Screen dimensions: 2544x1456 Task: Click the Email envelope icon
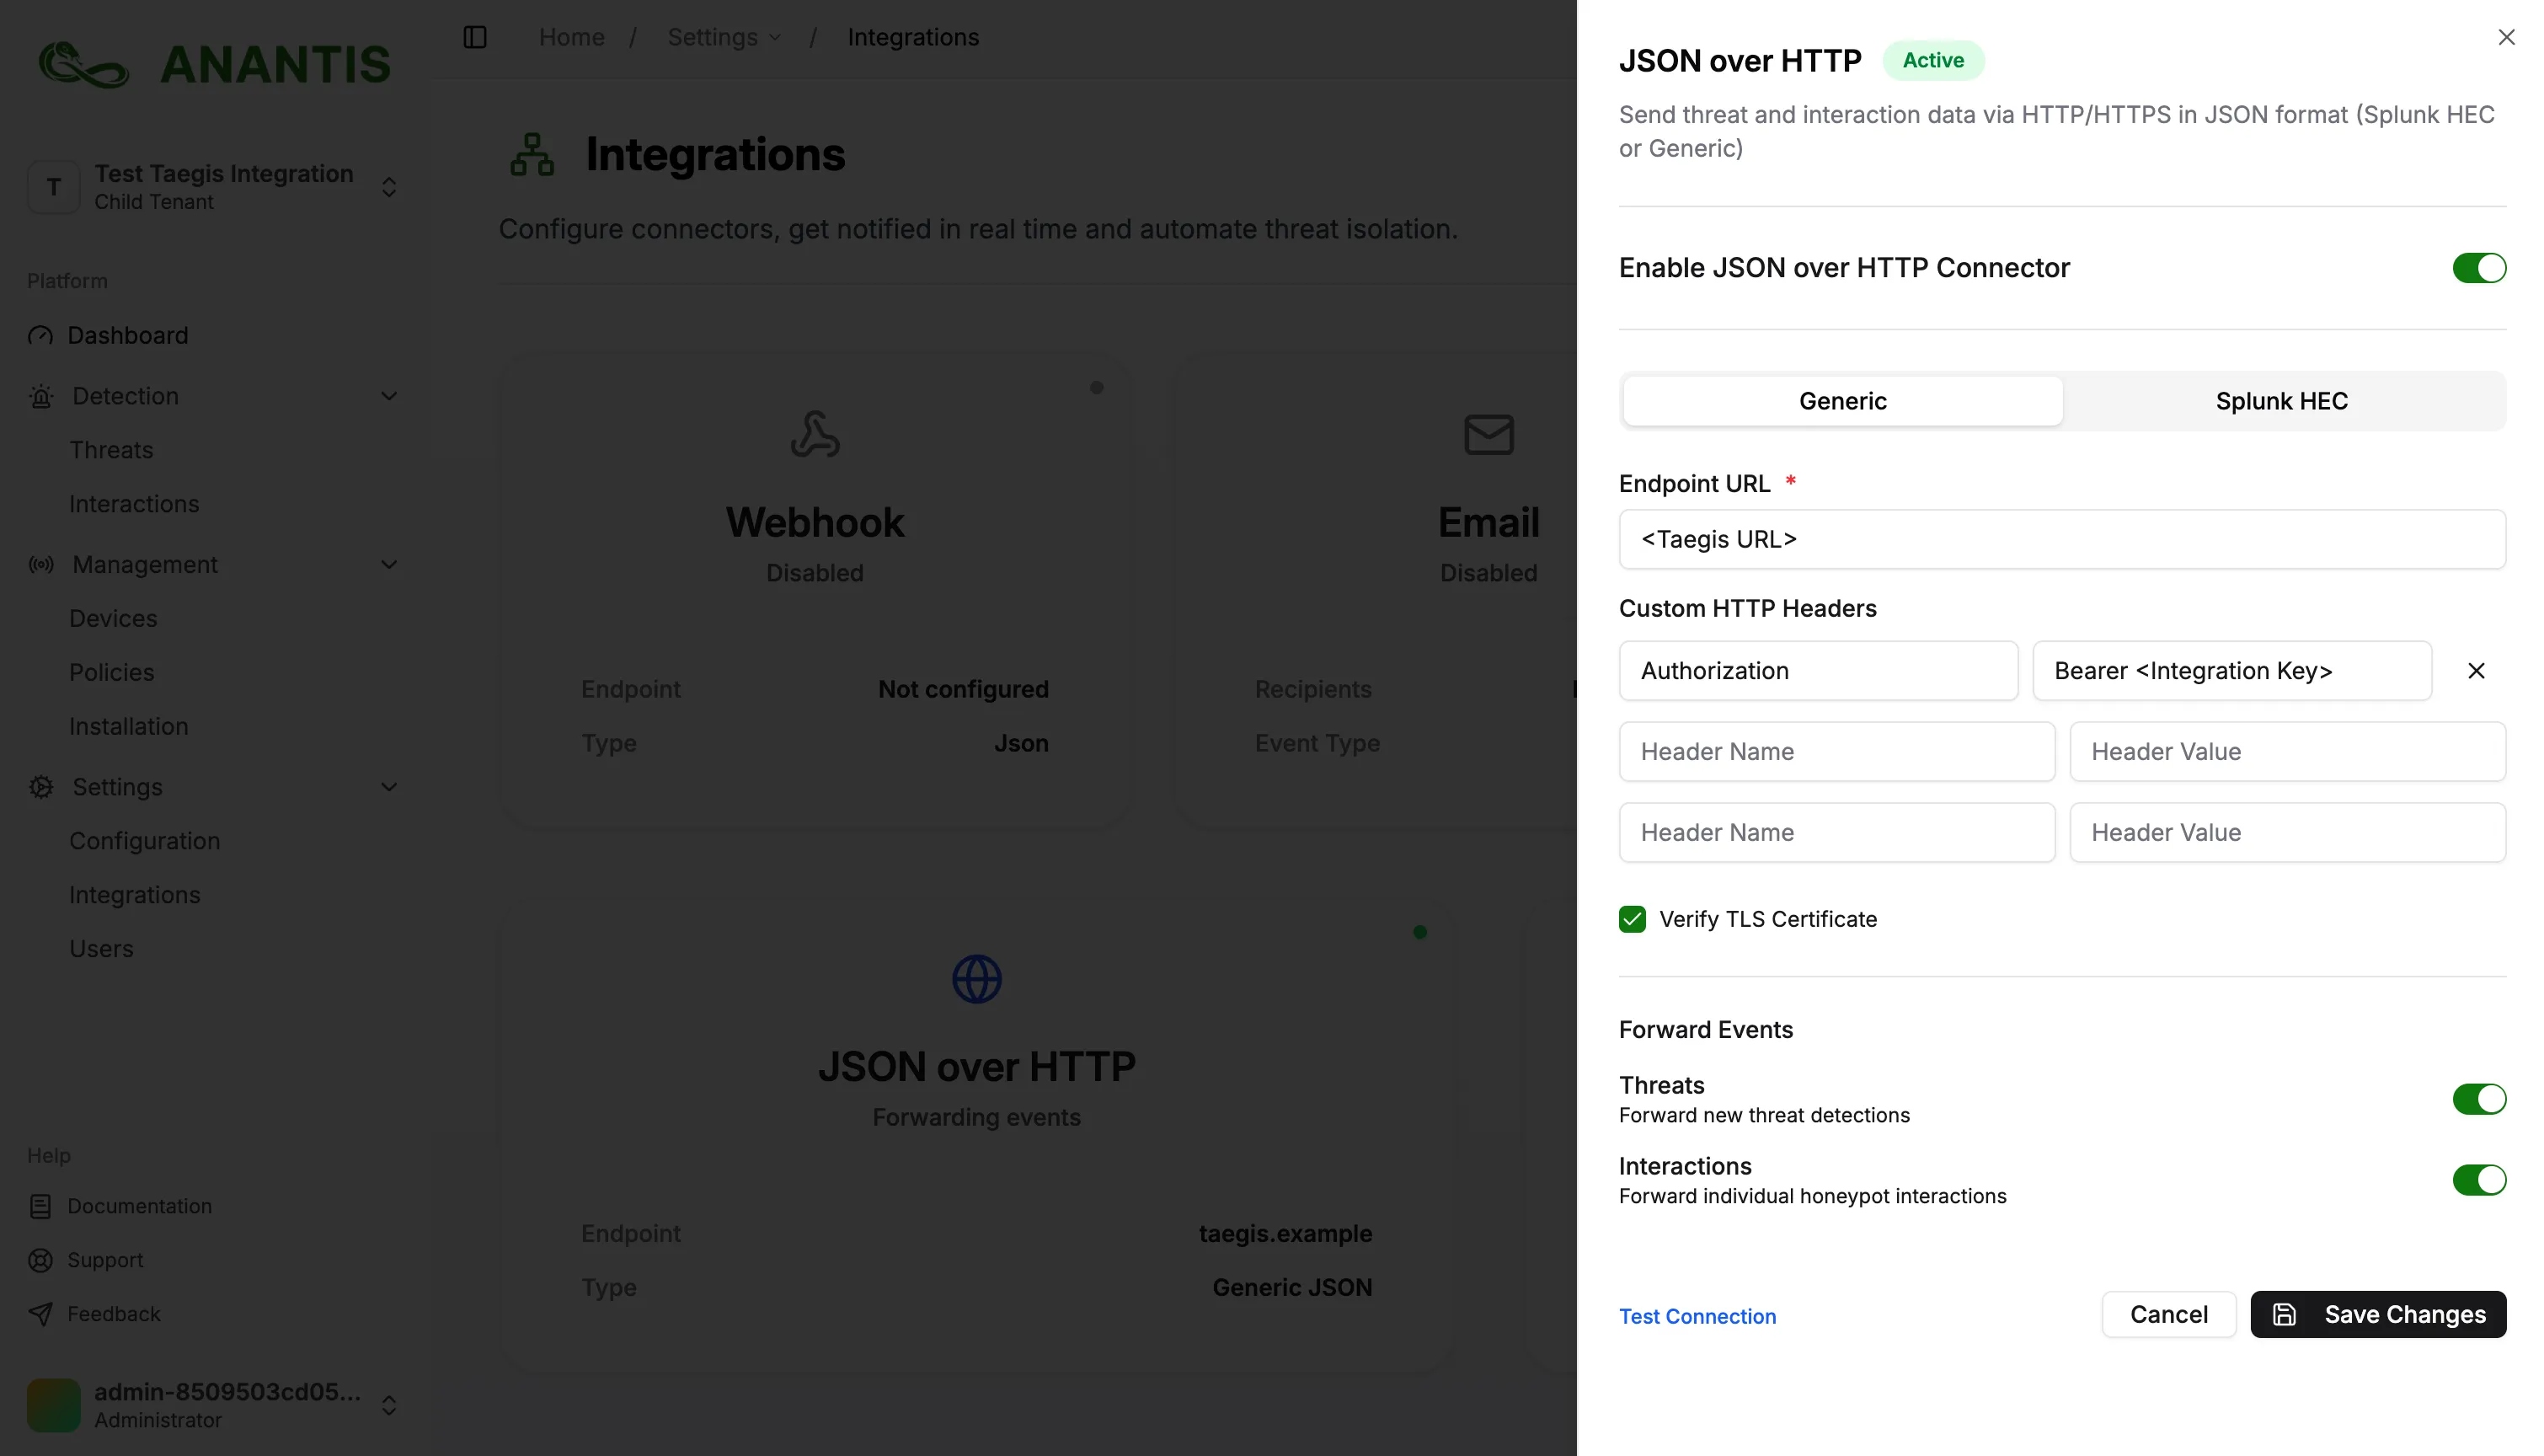[x=1488, y=434]
